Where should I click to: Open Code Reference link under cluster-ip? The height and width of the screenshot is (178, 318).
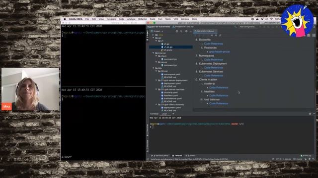[x=219, y=88]
